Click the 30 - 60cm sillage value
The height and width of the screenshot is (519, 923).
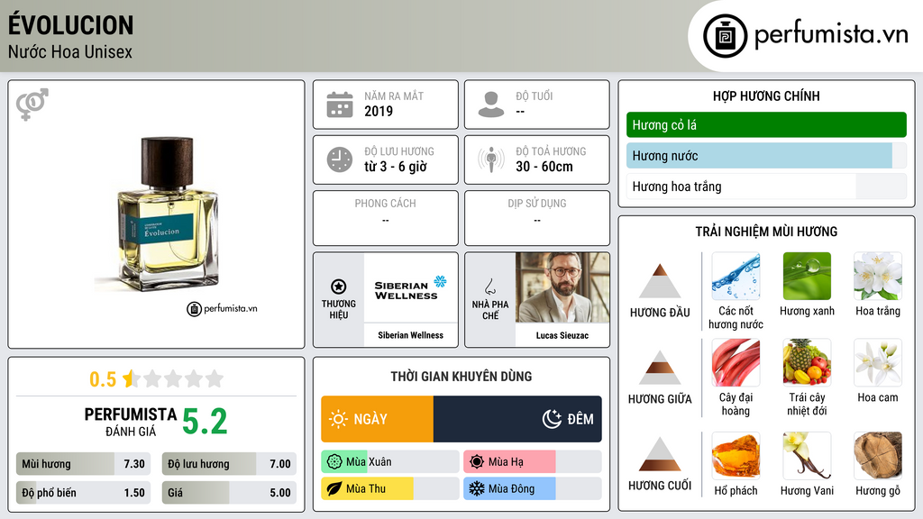click(544, 167)
